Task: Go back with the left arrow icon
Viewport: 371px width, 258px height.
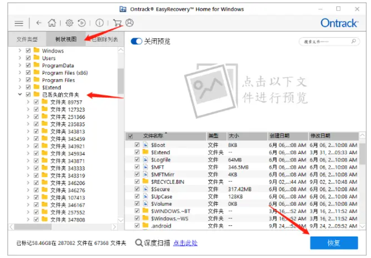Action: point(39,23)
